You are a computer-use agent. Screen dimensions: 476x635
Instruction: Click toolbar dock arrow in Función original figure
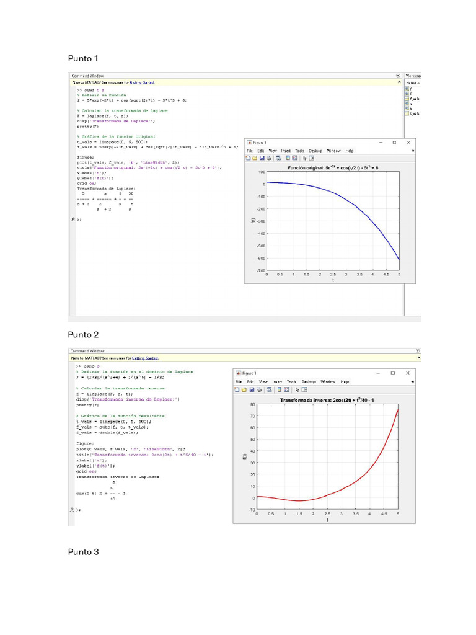tap(413, 151)
